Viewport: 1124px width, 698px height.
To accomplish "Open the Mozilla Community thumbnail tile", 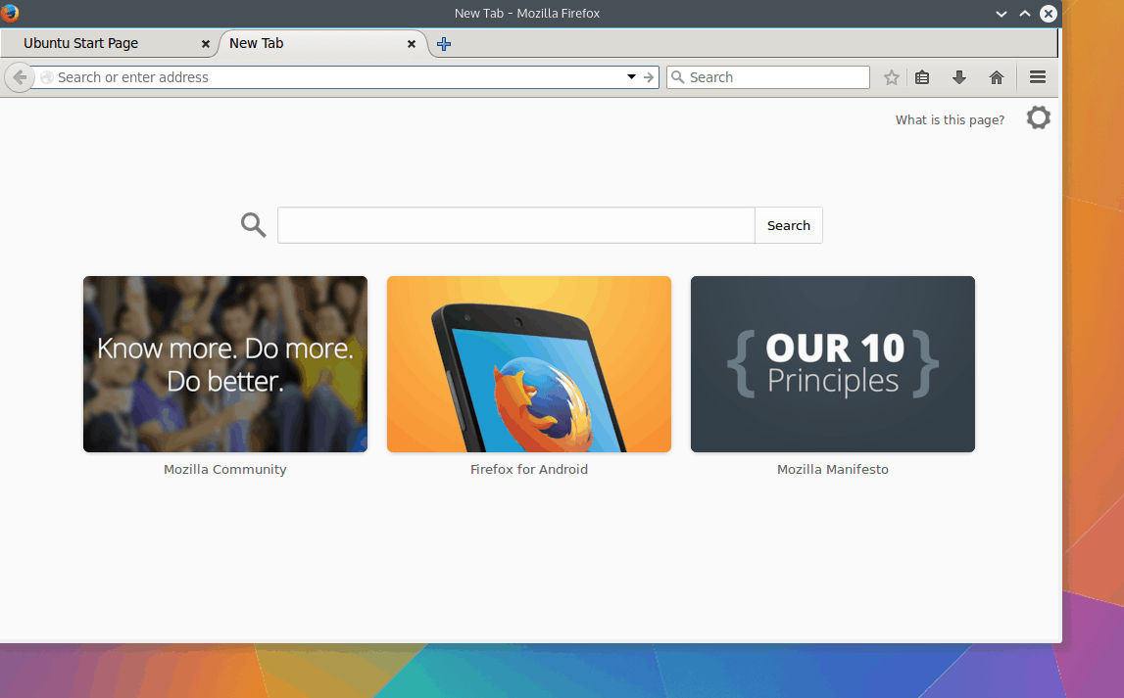I will 225,364.
